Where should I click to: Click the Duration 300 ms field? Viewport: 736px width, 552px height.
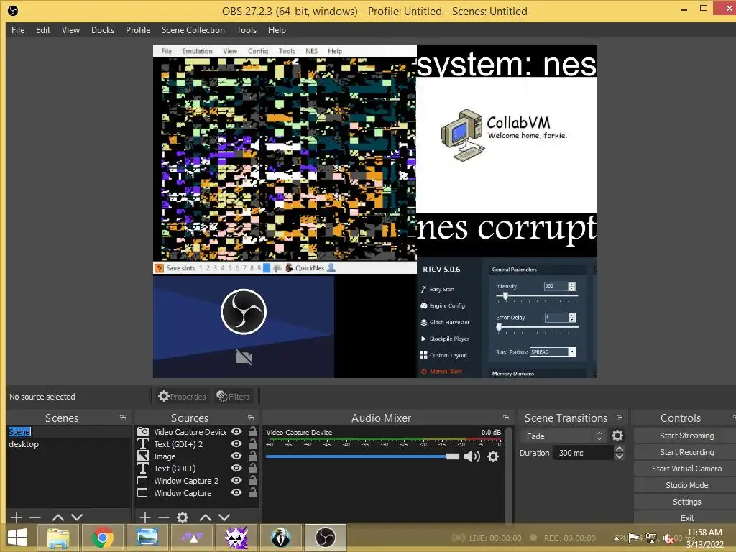583,453
